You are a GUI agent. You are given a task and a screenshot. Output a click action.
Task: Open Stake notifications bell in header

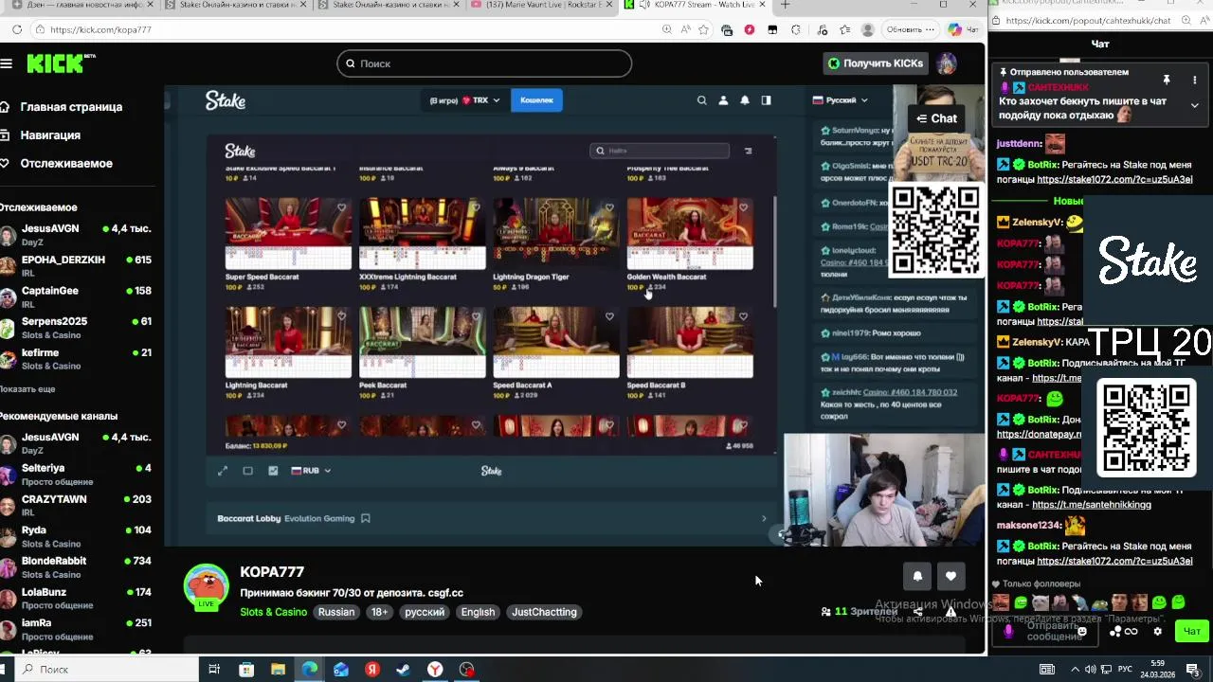745,100
